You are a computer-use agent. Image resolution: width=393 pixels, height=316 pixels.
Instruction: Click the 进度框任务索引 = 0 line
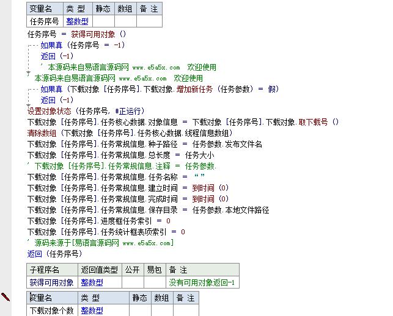(x=99, y=221)
